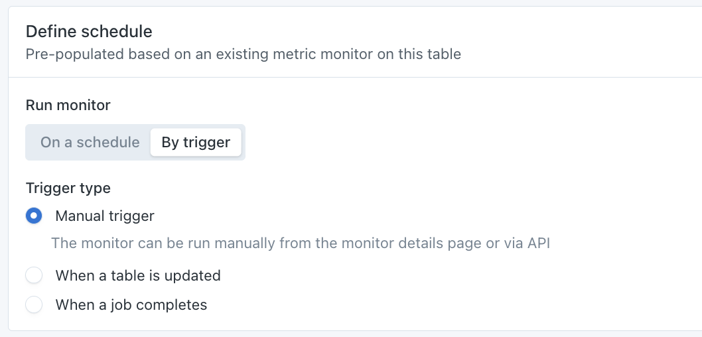The image size is (702, 337).
Task: Click the Pre-populated subtitle text
Action: (243, 54)
